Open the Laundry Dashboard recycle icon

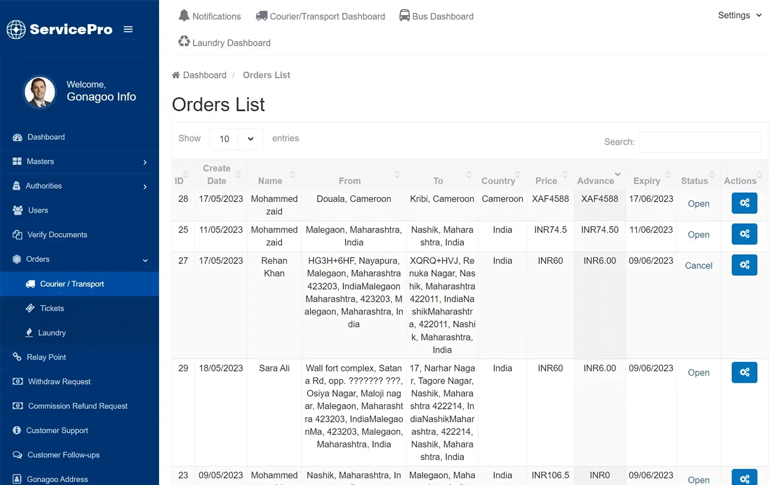[184, 41]
